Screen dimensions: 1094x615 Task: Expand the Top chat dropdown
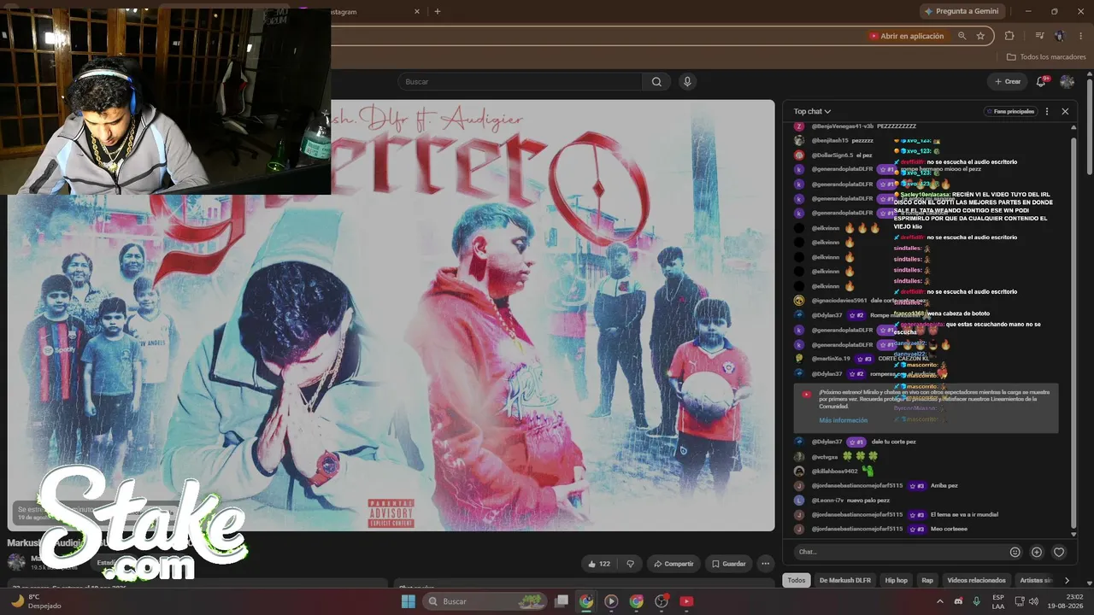point(812,111)
